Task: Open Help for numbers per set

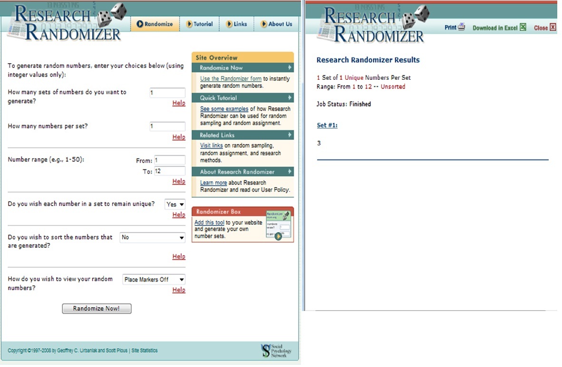Action: pyautogui.click(x=179, y=137)
